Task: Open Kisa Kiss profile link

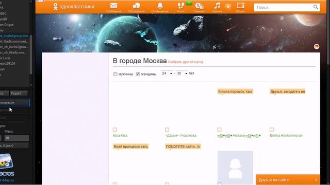Action: click(120, 136)
